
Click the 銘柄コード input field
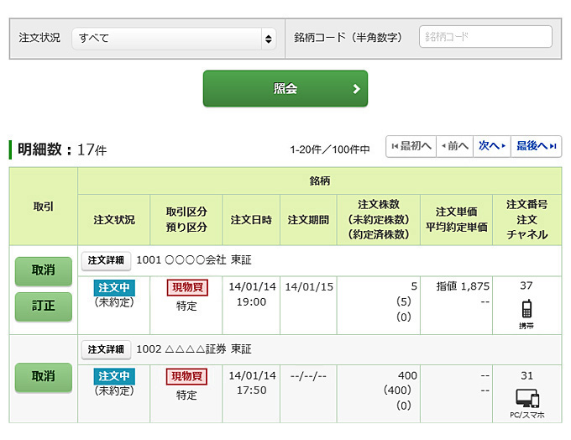pyautogui.click(x=485, y=37)
